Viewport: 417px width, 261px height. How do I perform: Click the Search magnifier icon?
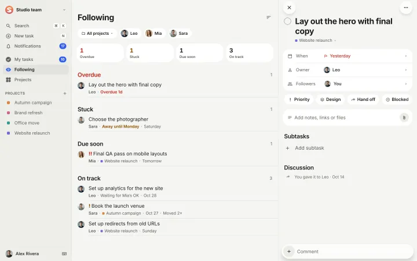click(8, 26)
